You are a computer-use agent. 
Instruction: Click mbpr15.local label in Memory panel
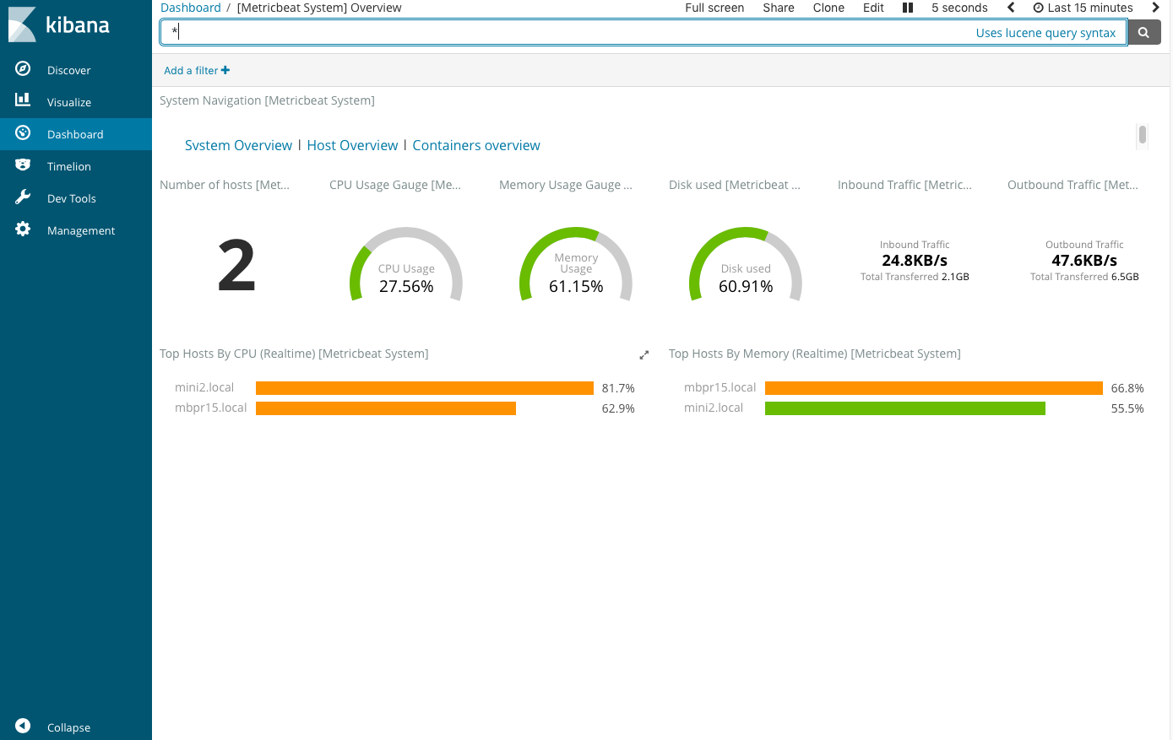coord(720,387)
